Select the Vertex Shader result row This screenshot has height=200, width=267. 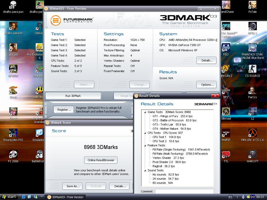click(168, 158)
